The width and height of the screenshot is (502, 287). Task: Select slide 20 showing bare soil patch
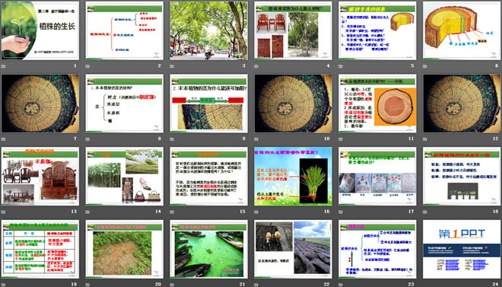tap(124, 249)
